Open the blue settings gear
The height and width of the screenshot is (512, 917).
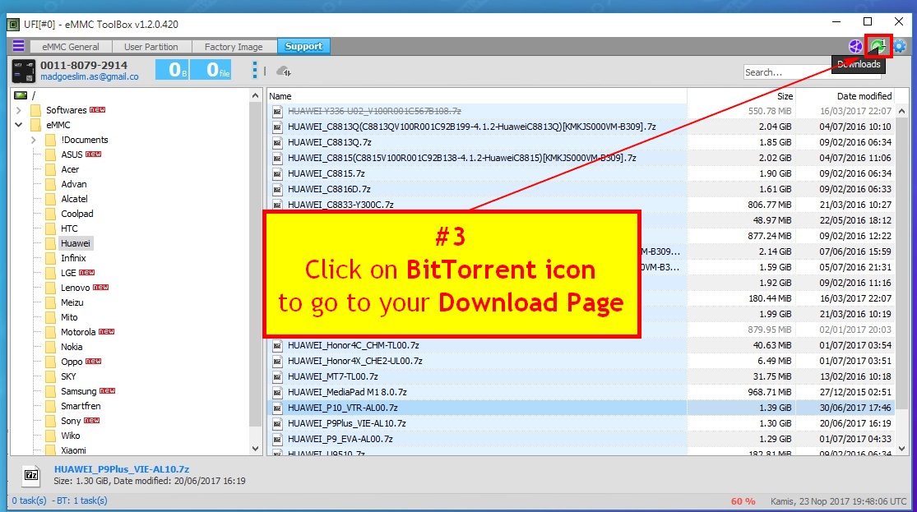tap(900, 46)
